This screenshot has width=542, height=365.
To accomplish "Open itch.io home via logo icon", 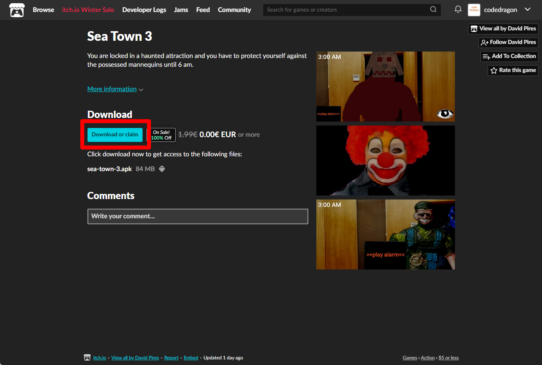I will tap(17, 10).
